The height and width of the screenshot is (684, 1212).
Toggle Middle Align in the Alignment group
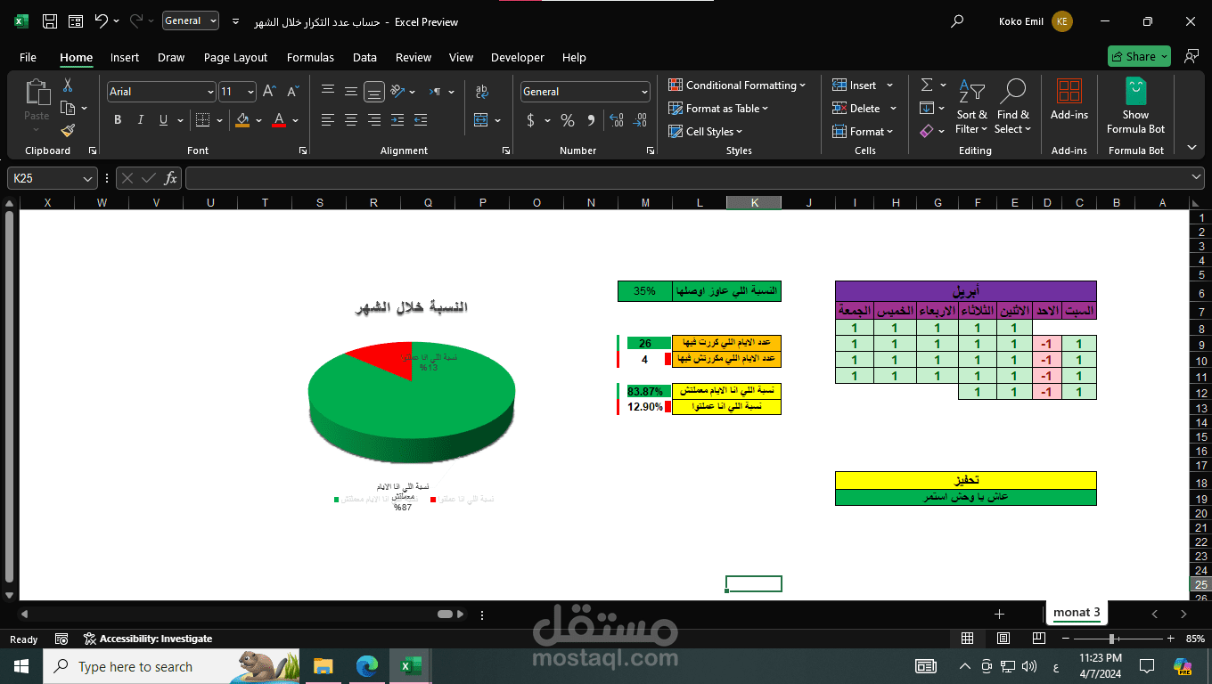coord(351,91)
